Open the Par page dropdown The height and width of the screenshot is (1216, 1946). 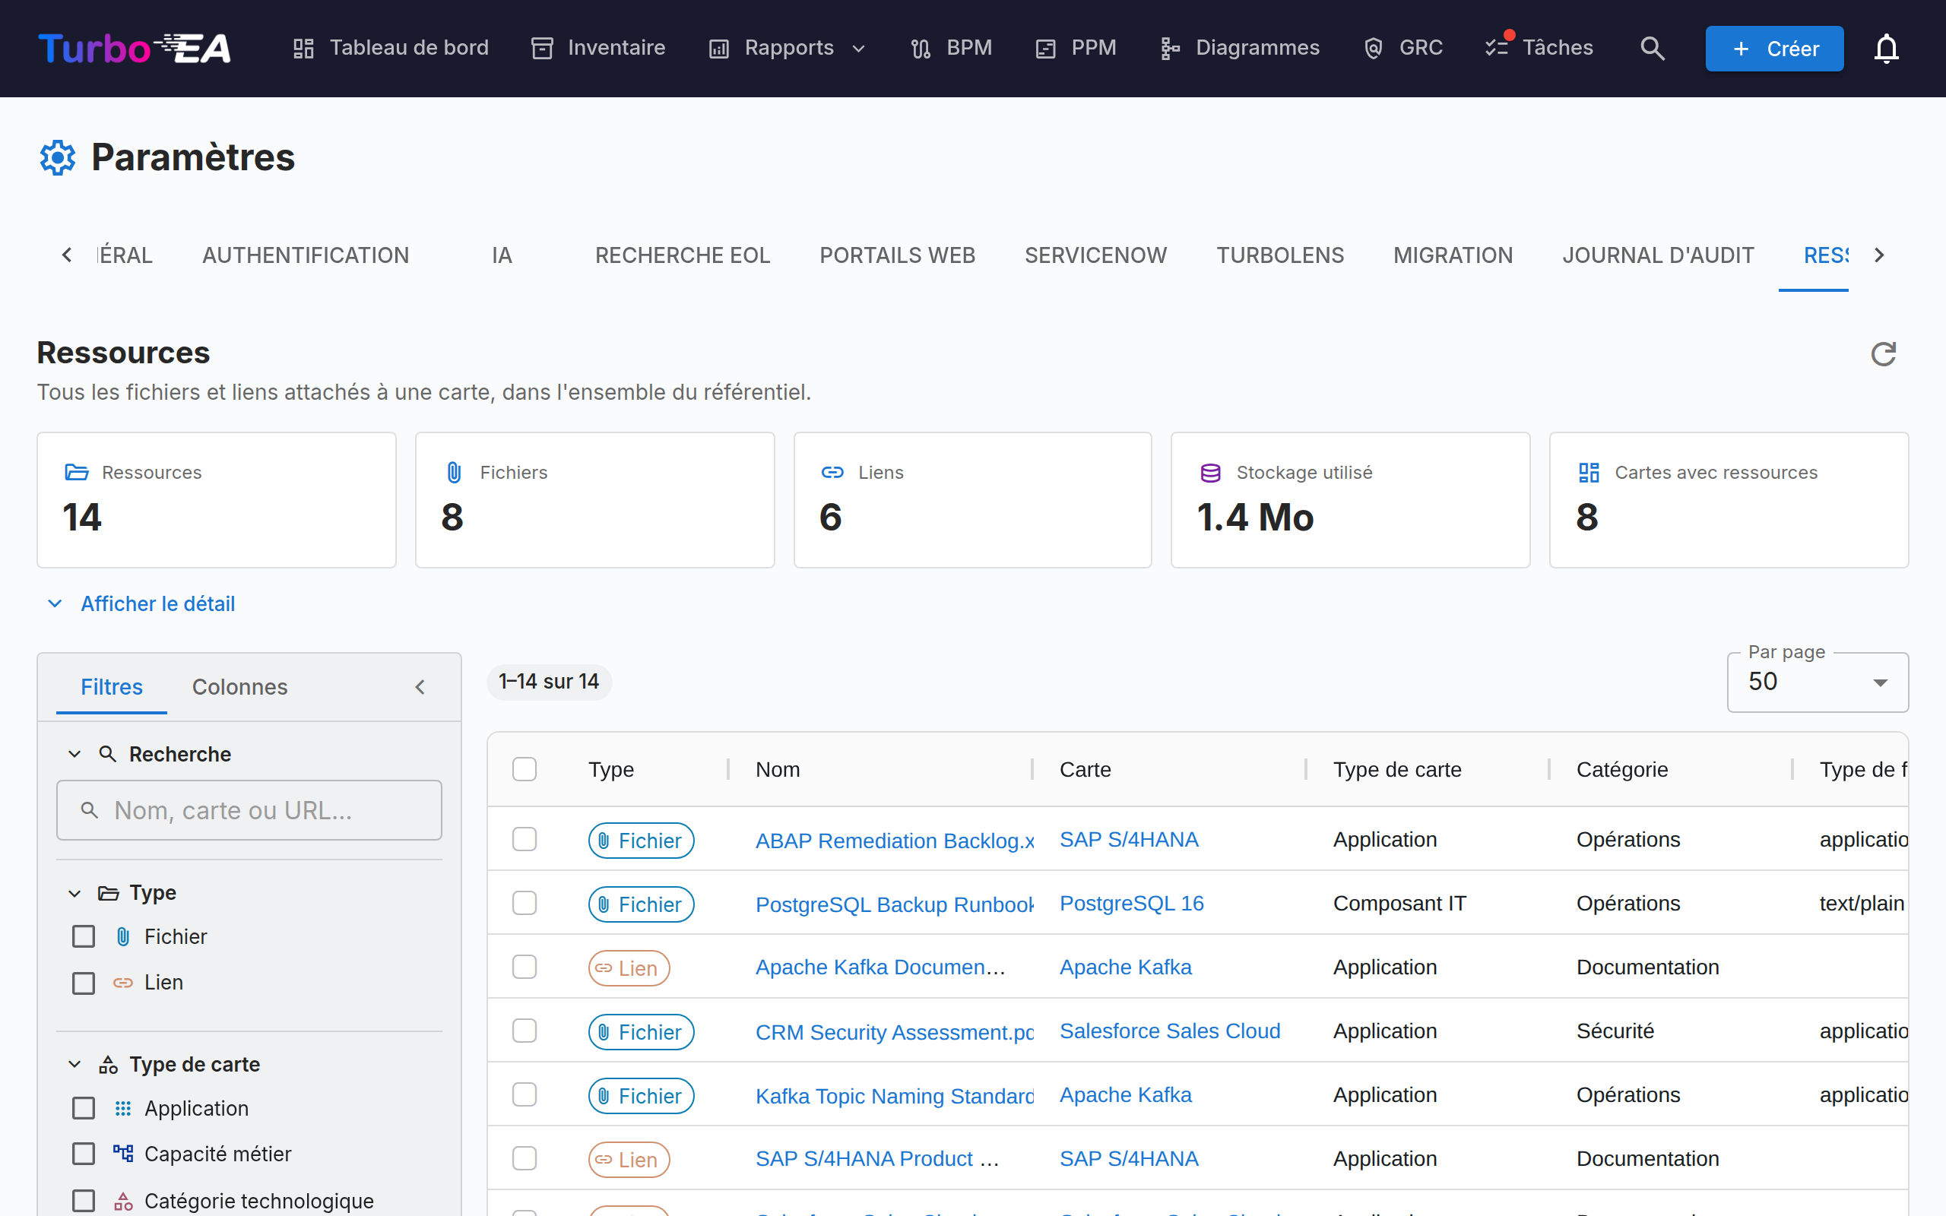click(x=1818, y=682)
